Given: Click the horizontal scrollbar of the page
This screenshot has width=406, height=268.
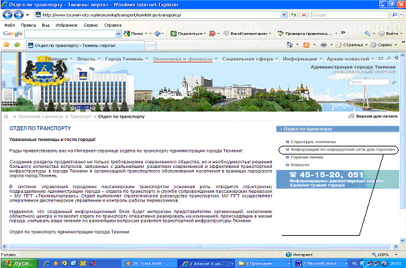Looking at the screenshot, I should [x=199, y=247].
